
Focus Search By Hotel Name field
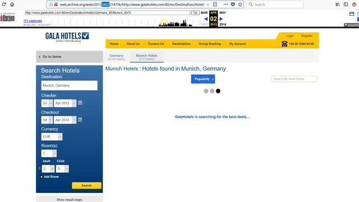[294, 79]
